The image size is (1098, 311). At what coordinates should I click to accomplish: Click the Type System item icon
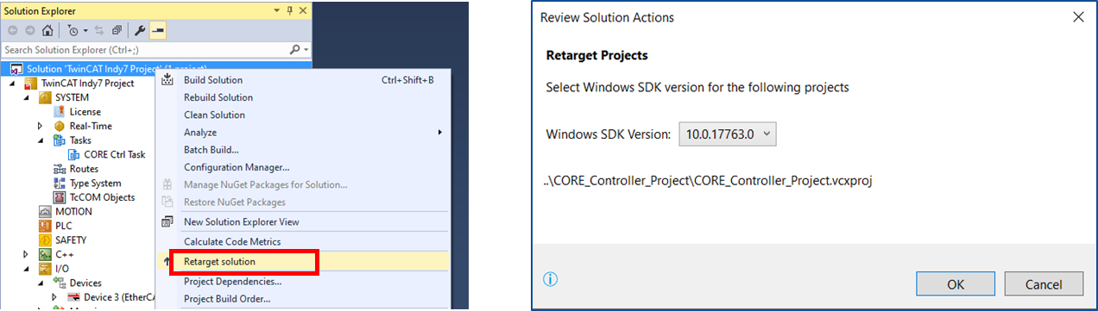pyautogui.click(x=60, y=183)
